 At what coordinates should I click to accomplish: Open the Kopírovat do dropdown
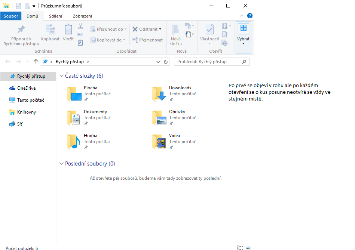108,40
